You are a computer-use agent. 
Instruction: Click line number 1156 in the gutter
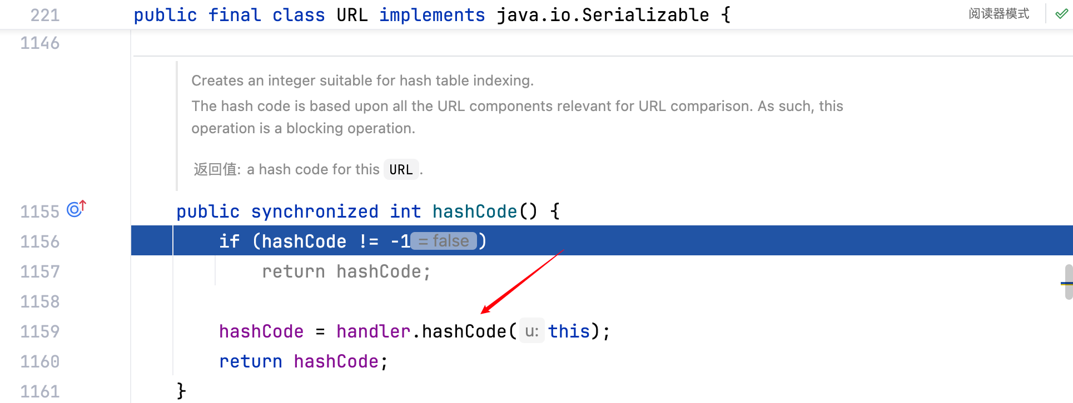point(40,241)
